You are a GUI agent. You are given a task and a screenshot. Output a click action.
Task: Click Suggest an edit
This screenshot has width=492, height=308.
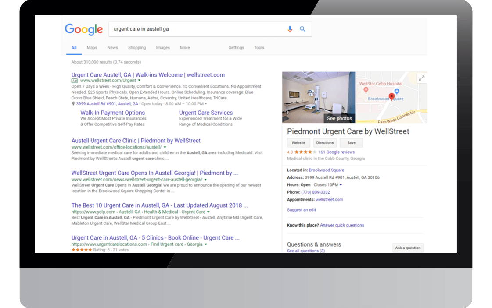301,210
